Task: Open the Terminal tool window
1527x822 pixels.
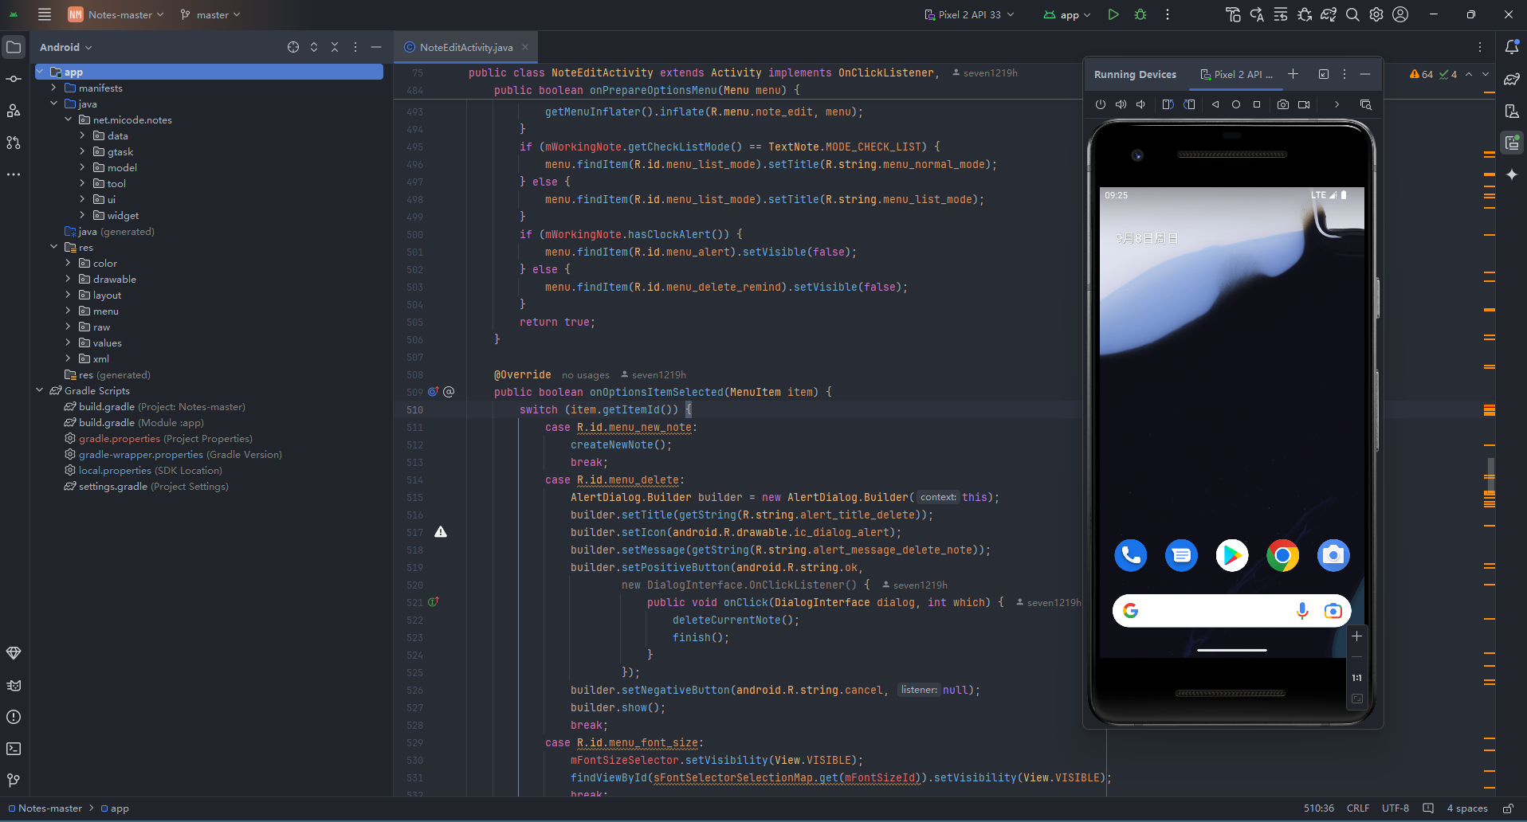Action: pos(14,749)
